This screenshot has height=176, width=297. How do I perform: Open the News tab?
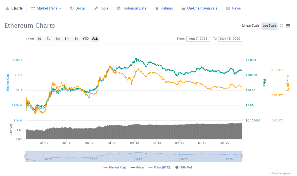pyautogui.click(x=233, y=8)
